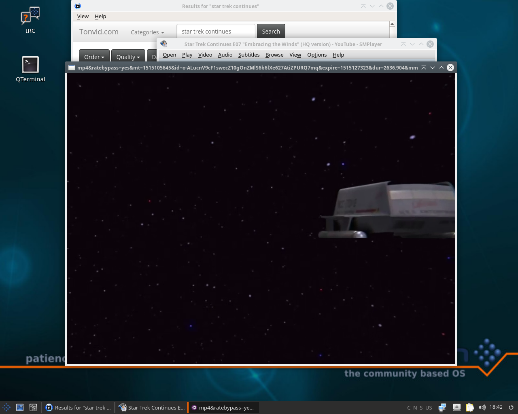This screenshot has height=414, width=518.
Task: Toggle keep-above on the SMPlayer window
Action: click(403, 44)
